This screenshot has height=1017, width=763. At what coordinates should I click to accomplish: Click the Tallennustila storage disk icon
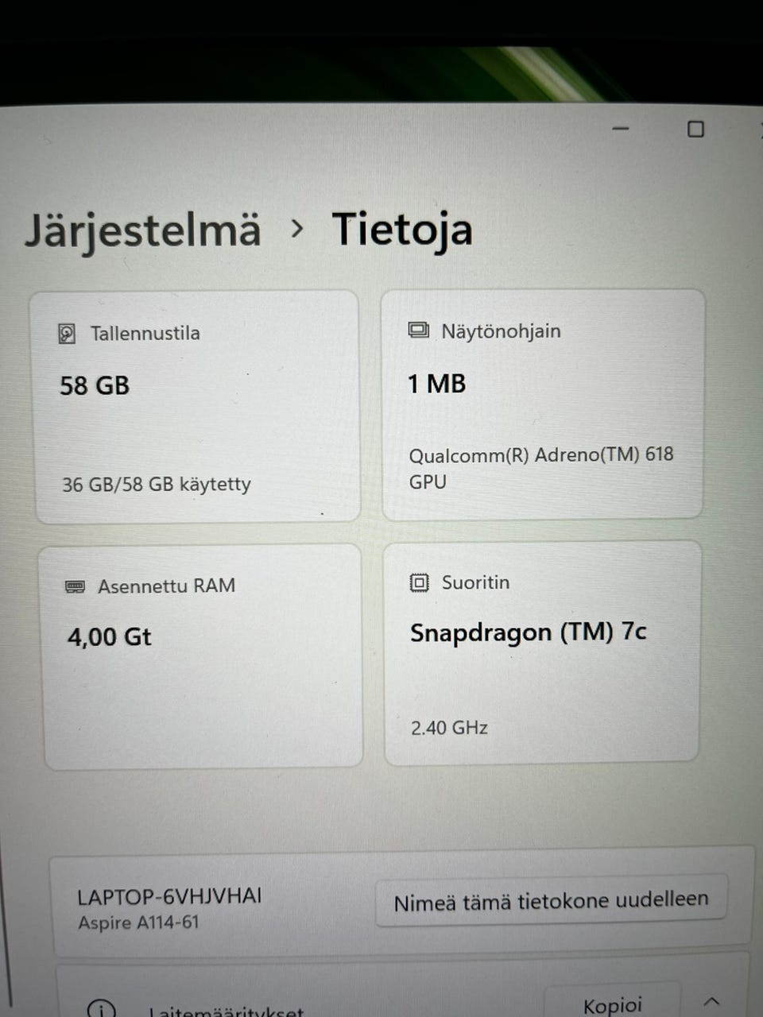click(67, 334)
